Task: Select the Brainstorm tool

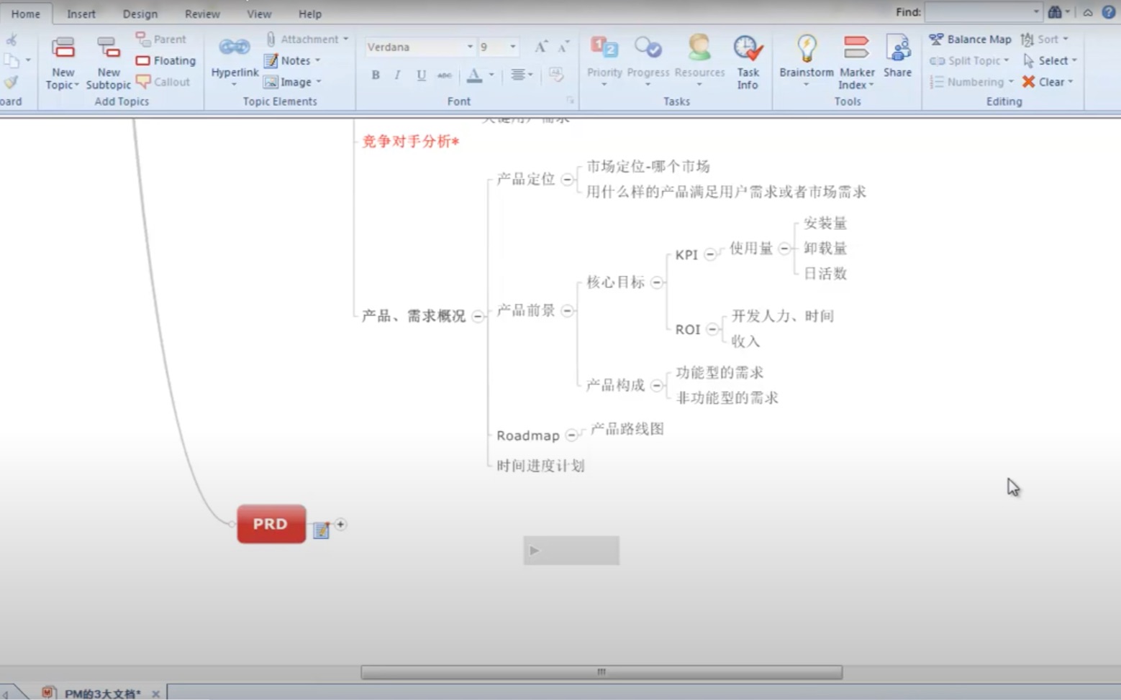Action: coord(806,57)
